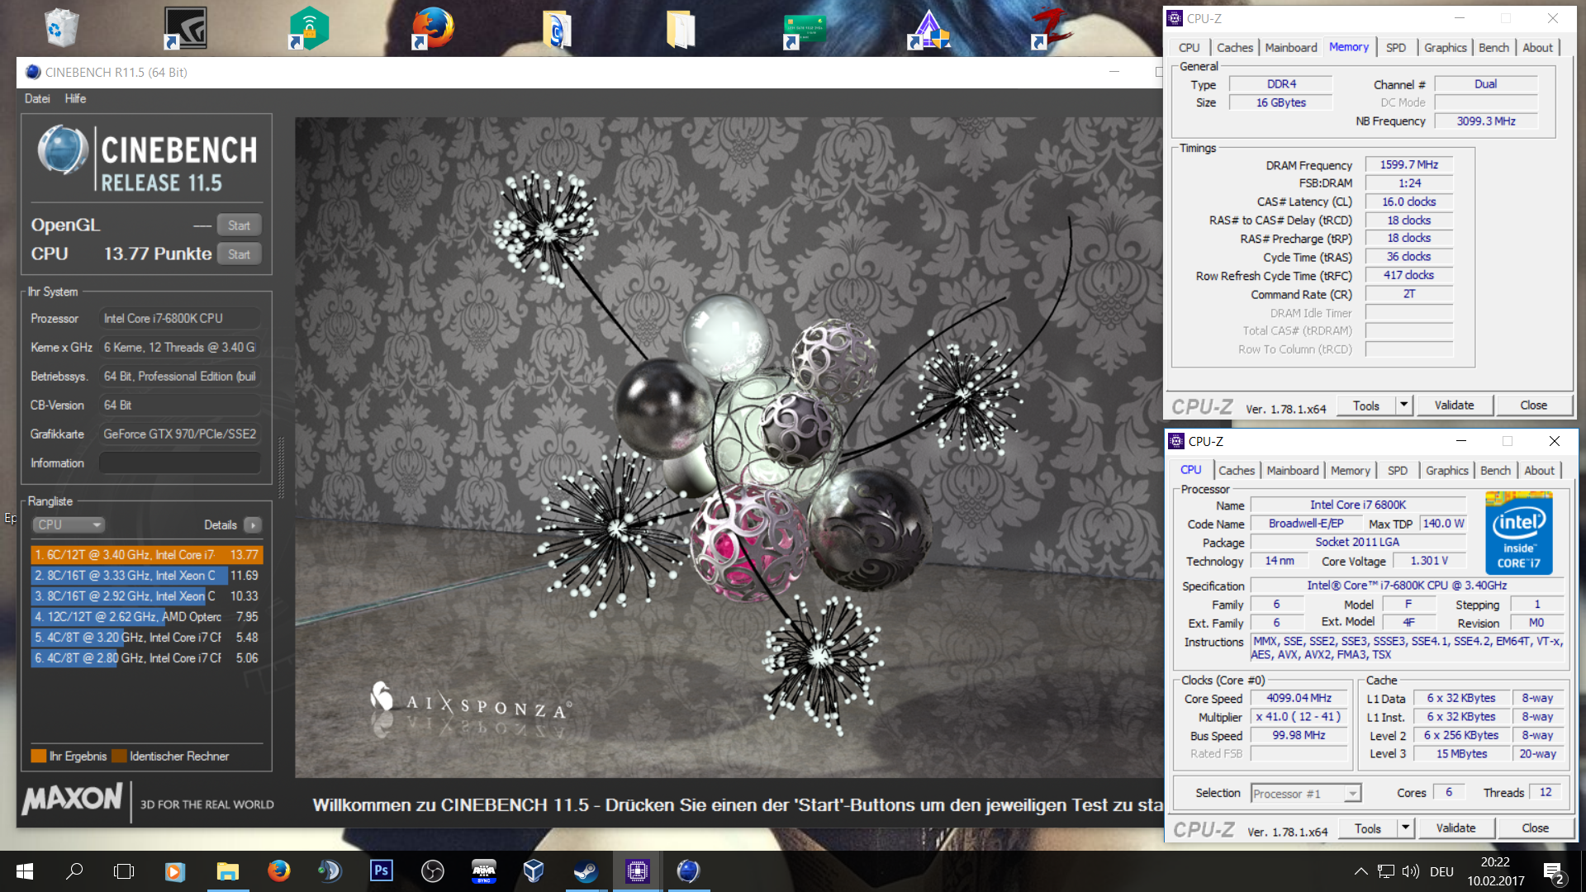The image size is (1586, 892).
Task: Click the Windows Start button
Action: pos(25,871)
